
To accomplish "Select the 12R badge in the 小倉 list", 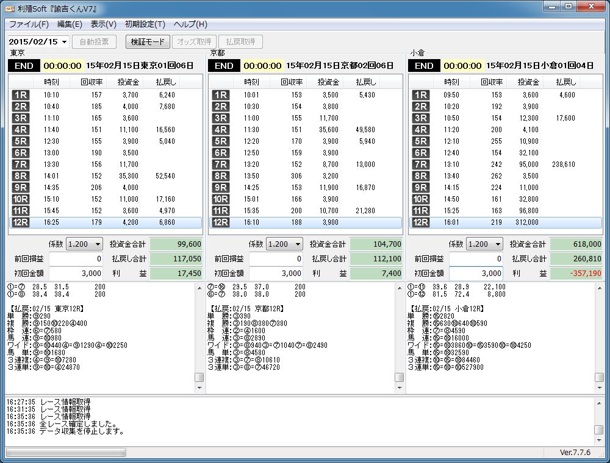I will click(420, 222).
